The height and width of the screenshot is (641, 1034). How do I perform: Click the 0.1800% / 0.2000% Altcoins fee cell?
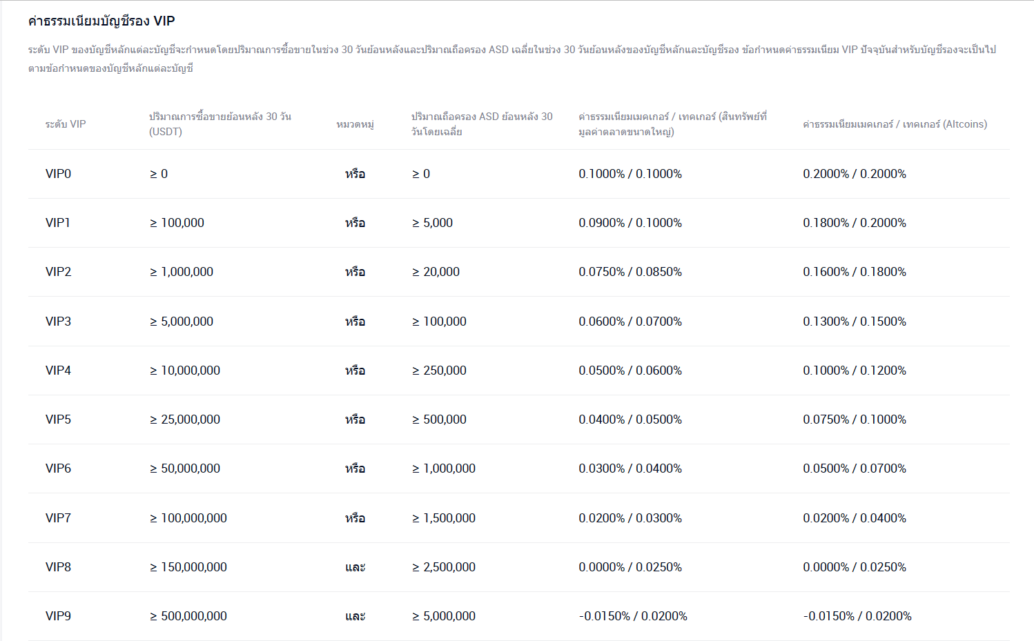tap(855, 223)
